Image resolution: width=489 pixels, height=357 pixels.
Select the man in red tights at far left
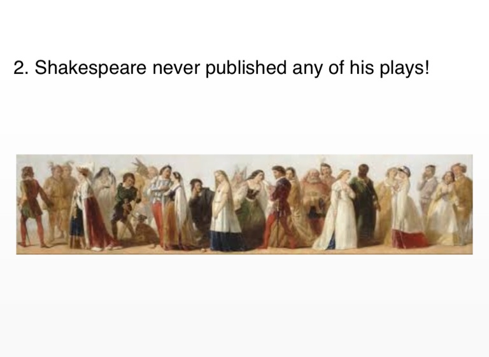(31, 206)
